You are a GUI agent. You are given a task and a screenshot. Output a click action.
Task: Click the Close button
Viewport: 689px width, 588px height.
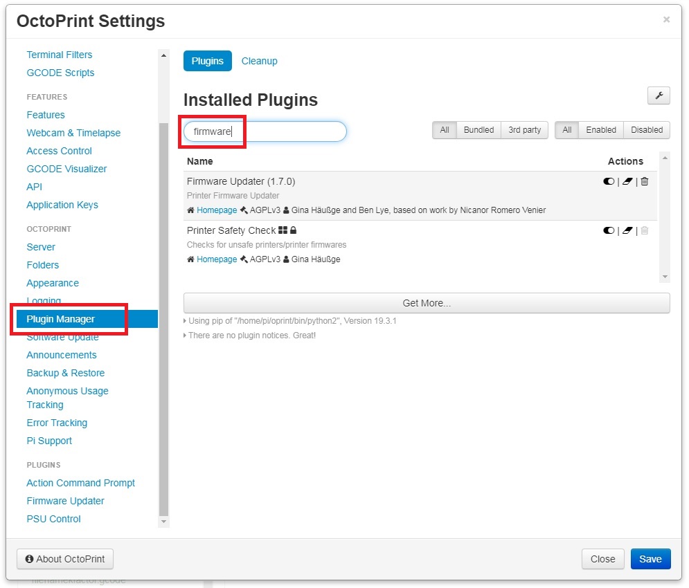(x=602, y=559)
